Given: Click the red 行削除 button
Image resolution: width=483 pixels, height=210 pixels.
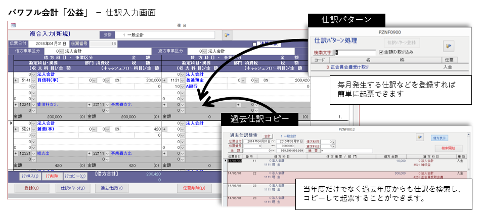Looking at the screenshot, I should (x=52, y=176).
